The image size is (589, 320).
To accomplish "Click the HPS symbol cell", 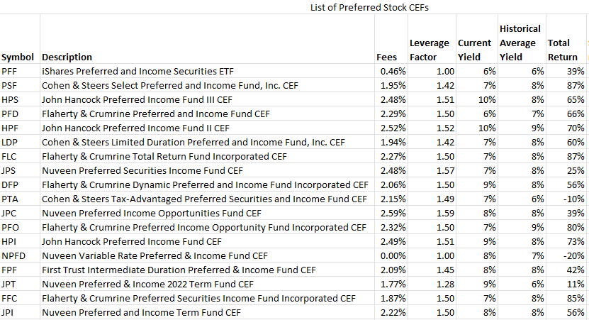I will click(11, 99).
